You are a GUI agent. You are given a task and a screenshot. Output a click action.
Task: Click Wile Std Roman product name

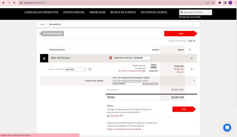coord(60,58)
